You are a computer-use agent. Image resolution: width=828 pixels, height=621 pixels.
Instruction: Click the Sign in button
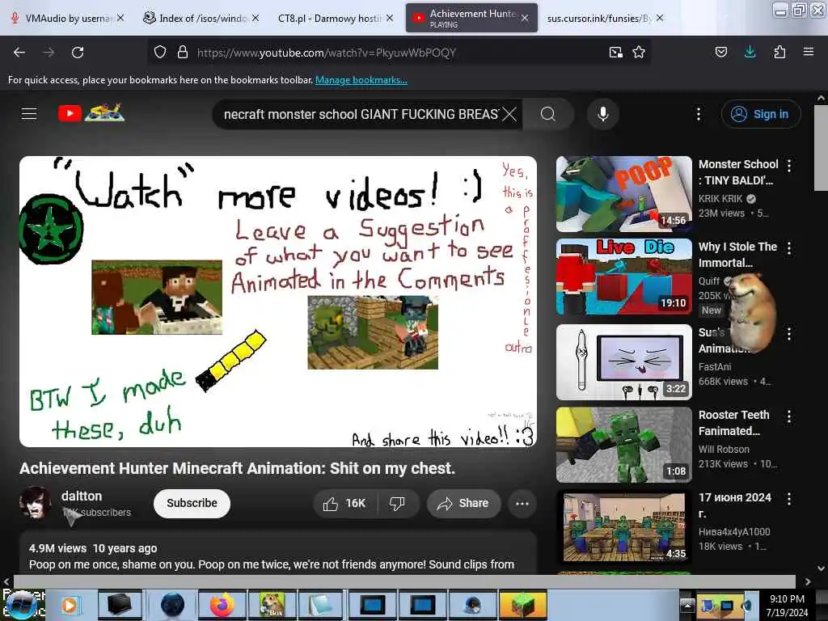coord(761,114)
